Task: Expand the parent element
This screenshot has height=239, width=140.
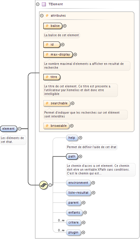Action: [84, 203]
